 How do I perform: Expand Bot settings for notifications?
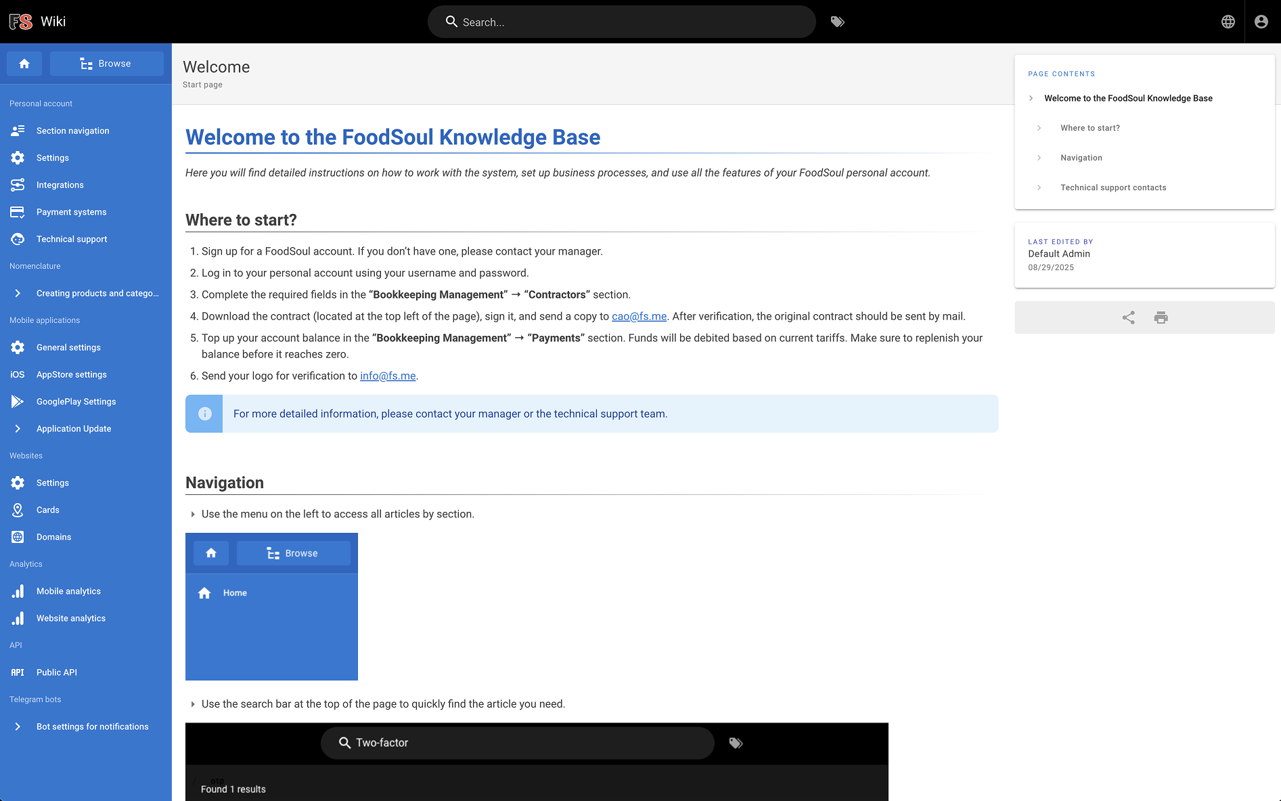pyautogui.click(x=18, y=727)
